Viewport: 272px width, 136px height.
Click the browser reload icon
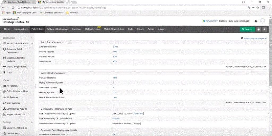click(x=13, y=8)
